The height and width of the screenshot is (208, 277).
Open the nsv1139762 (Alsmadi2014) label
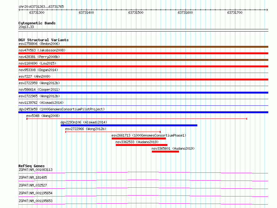pos(41,103)
